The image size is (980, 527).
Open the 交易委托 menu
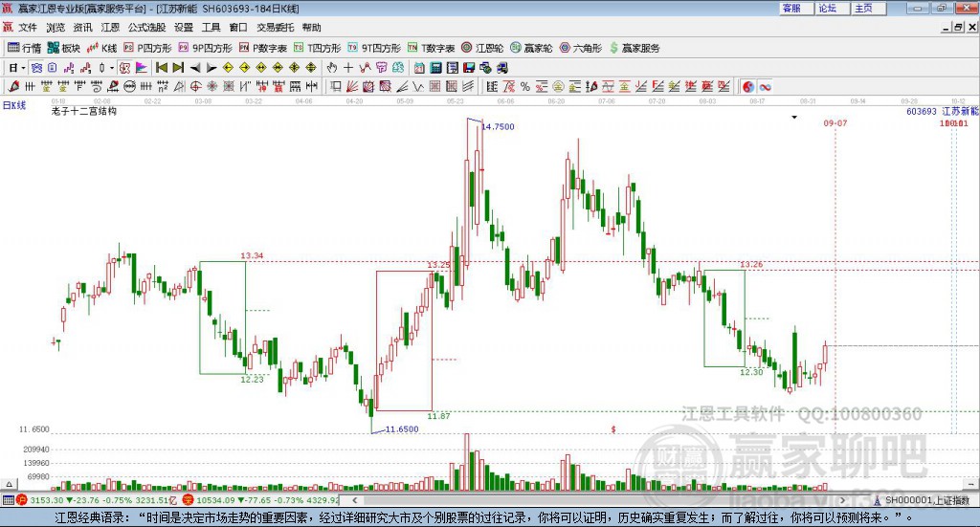[x=275, y=28]
